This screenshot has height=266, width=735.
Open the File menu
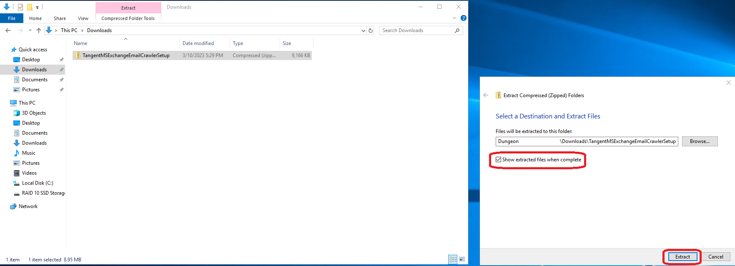(12, 18)
